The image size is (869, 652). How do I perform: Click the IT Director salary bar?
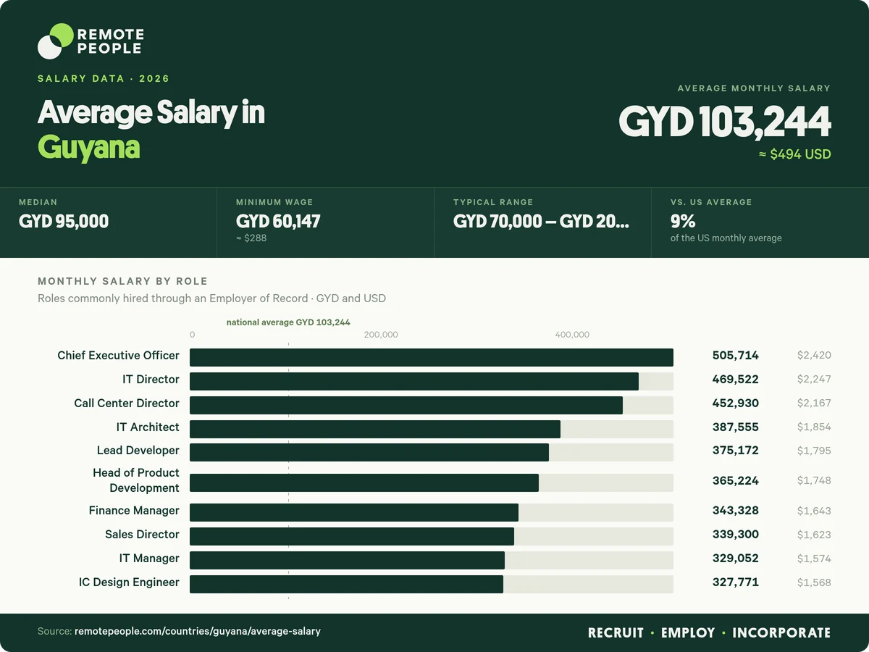pos(414,381)
